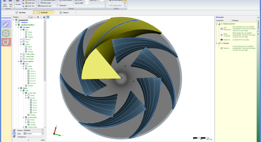Click the Save view disk icon
Screen dimensions: 261x142
(26, 6)
